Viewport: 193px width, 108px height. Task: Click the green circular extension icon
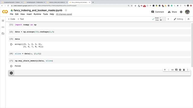click(172, 6)
